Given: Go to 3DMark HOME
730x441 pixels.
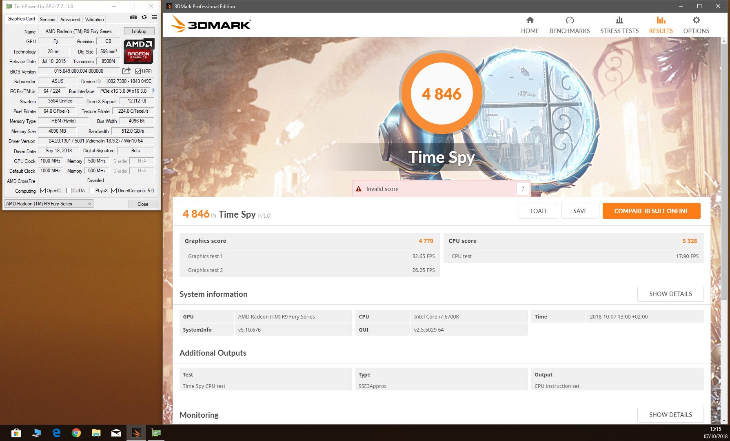Looking at the screenshot, I should [530, 25].
